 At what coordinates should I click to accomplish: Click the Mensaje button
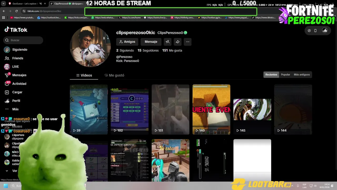point(151,42)
